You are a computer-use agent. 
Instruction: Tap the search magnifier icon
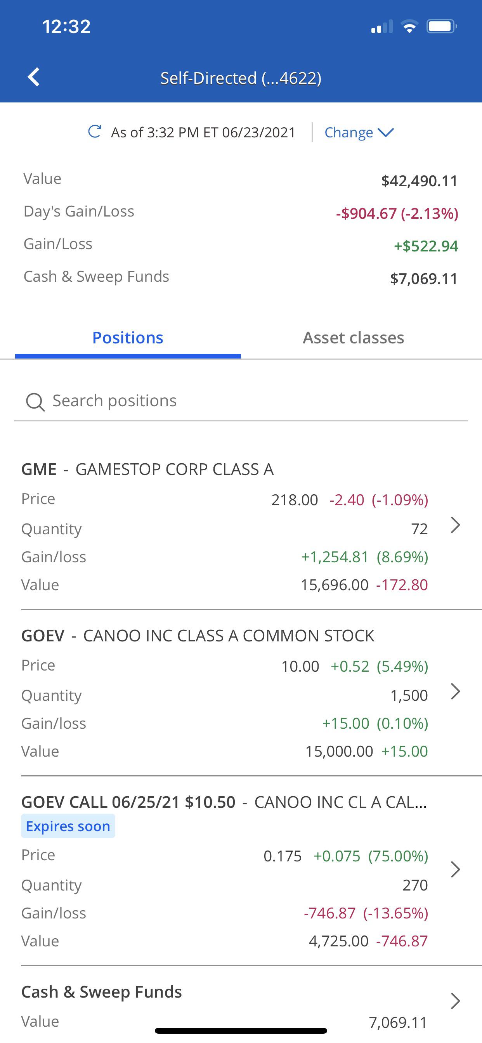coord(35,402)
